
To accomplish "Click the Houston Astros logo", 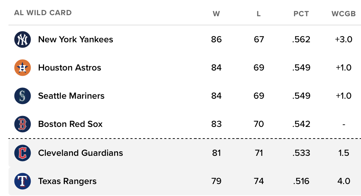I will pyautogui.click(x=23, y=68).
